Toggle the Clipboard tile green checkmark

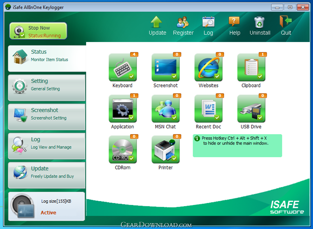point(260,76)
